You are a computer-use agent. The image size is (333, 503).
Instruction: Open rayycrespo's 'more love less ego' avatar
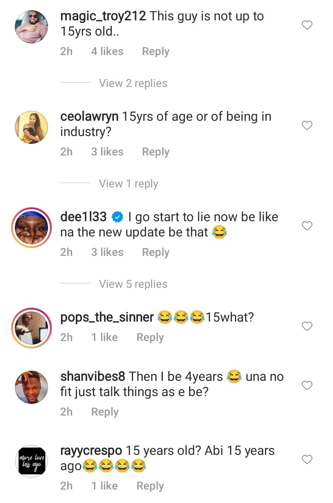pyautogui.click(x=32, y=461)
